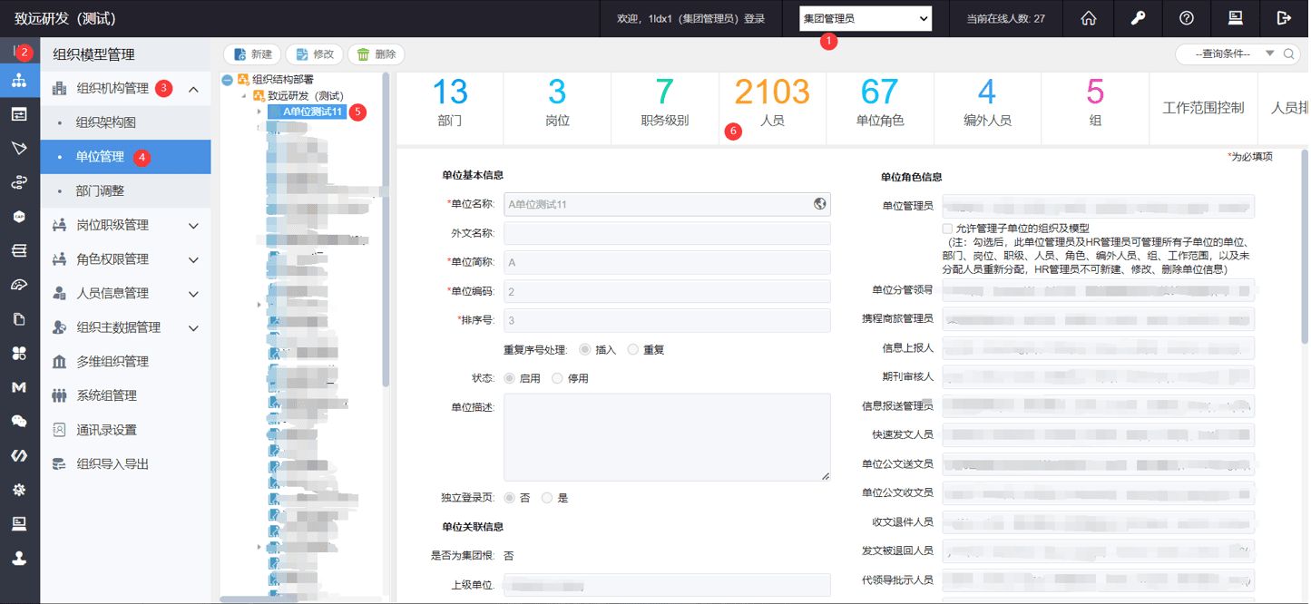Expand the 角色权限管理 section
This screenshot has width=1311, height=604.
194,259
